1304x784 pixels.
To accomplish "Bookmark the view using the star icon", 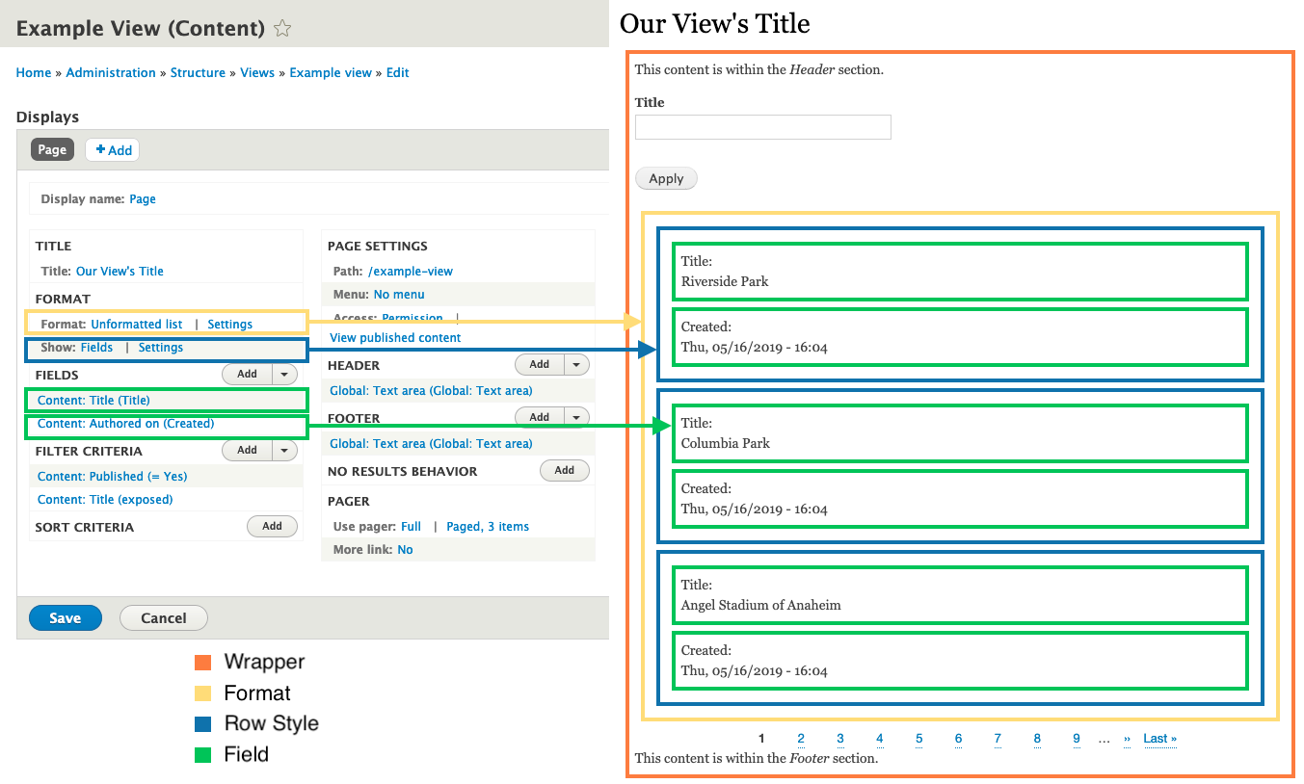I will pos(281,28).
